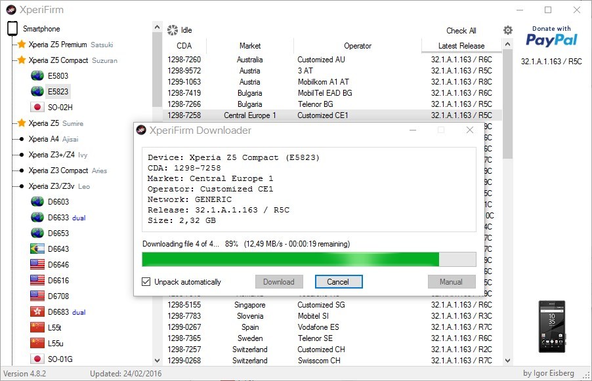Click the Smartphone device category icon

click(x=12, y=29)
